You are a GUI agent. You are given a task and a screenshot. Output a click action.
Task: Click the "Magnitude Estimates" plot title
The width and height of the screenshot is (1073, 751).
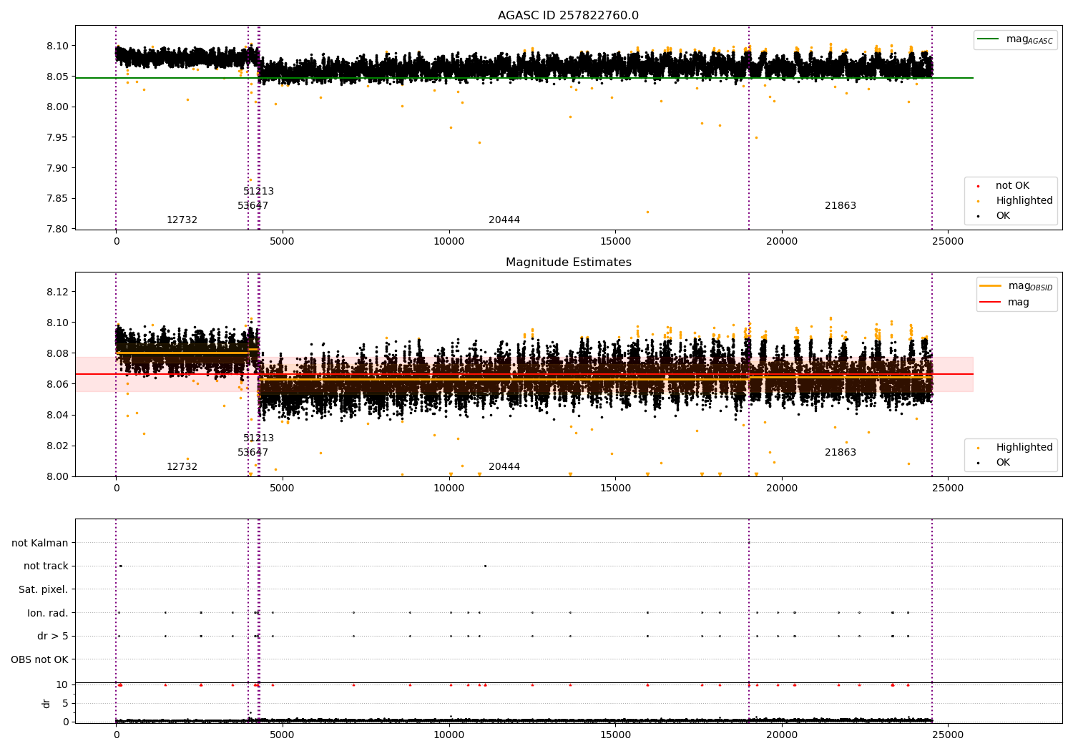click(x=568, y=262)
